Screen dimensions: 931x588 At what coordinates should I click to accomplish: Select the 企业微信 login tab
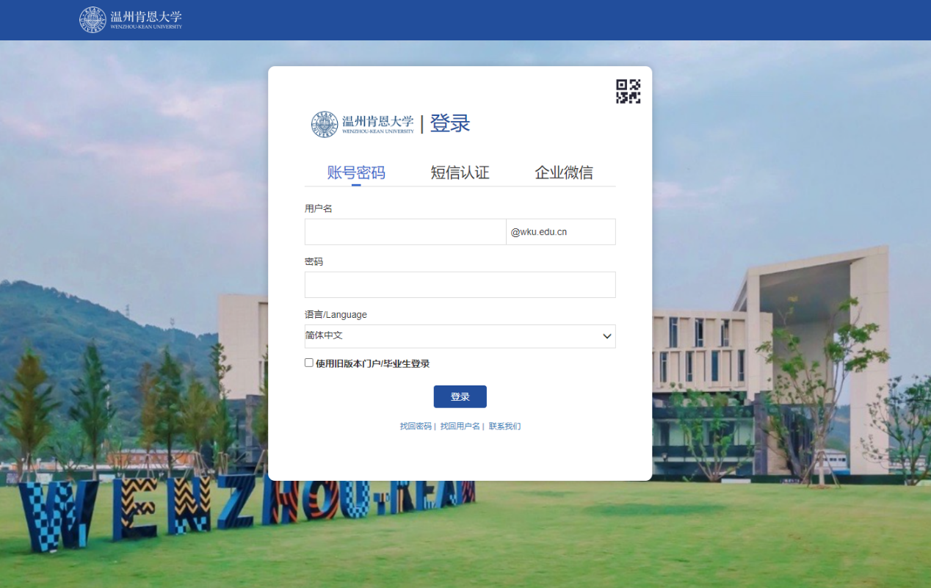point(563,173)
